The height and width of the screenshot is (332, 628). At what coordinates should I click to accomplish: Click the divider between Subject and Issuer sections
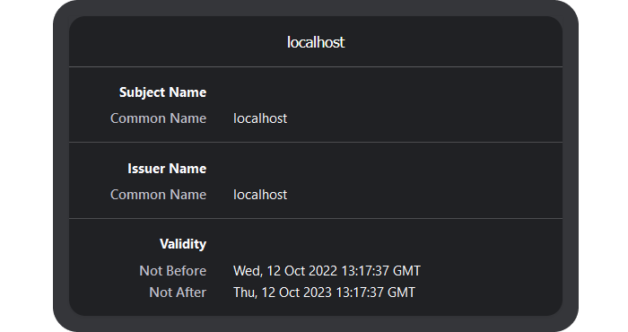pos(316,142)
